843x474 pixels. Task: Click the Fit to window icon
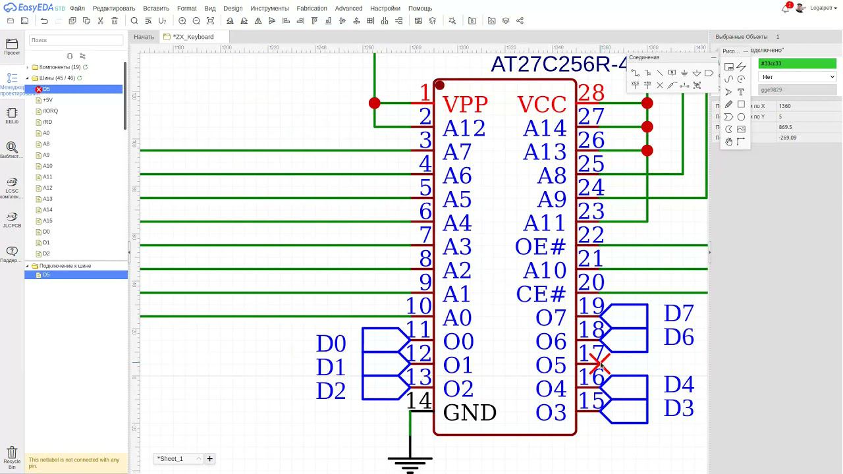pos(210,21)
